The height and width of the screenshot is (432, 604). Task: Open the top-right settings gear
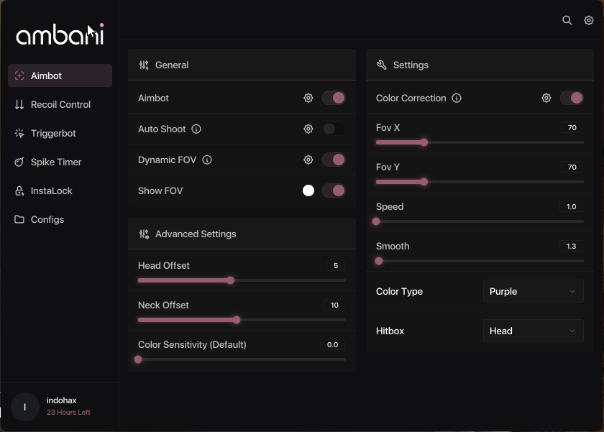pos(589,20)
